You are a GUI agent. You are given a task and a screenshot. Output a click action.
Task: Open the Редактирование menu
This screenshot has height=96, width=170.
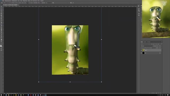tap(8, 1)
